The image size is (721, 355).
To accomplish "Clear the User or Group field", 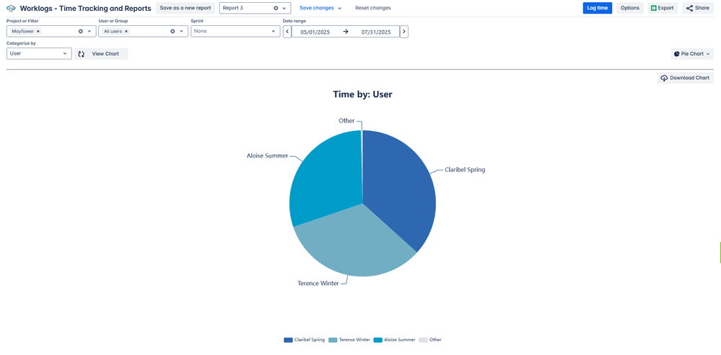I will click(x=173, y=31).
